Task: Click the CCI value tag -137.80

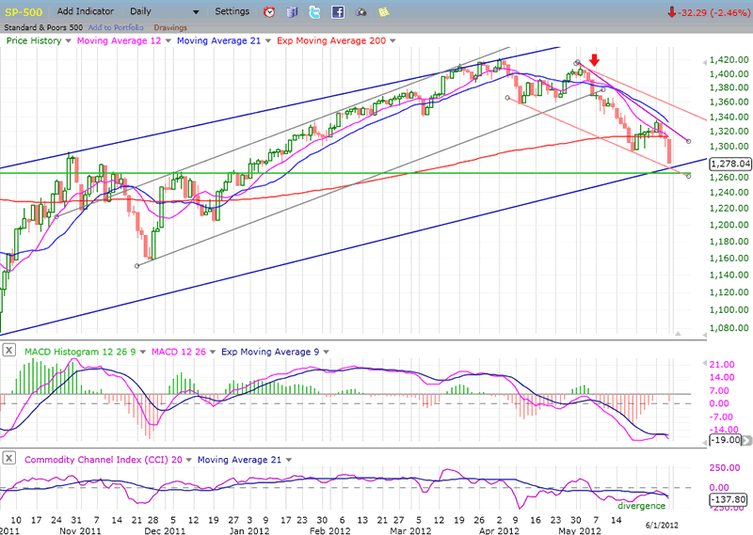Action: [x=728, y=499]
